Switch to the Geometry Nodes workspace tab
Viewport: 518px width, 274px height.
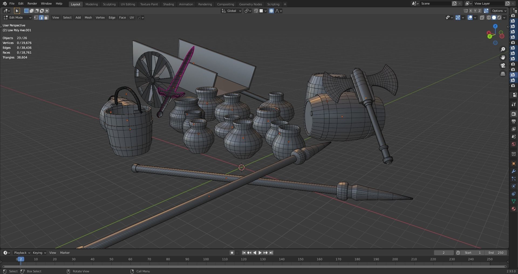250,4
